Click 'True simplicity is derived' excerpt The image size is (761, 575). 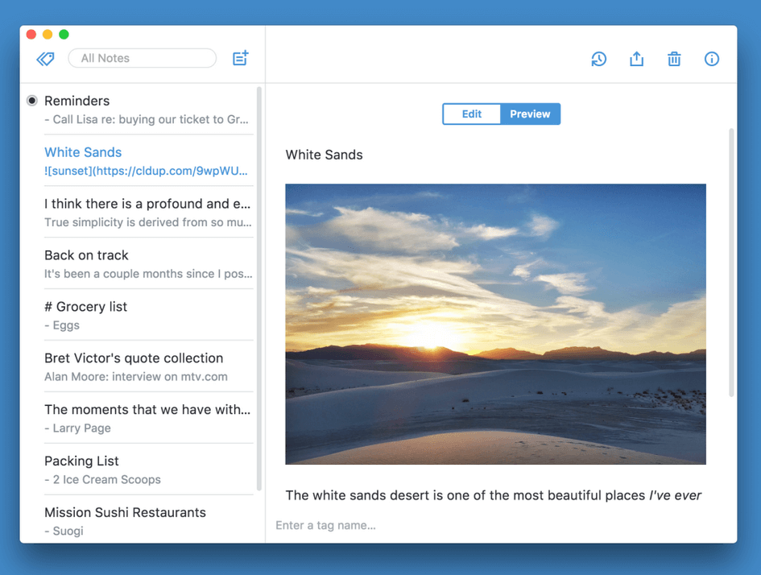[148, 222]
